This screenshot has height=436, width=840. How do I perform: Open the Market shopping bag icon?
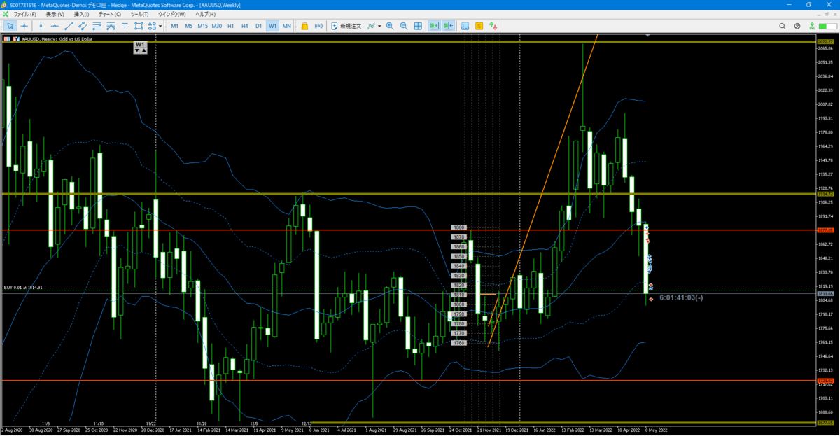pos(304,26)
